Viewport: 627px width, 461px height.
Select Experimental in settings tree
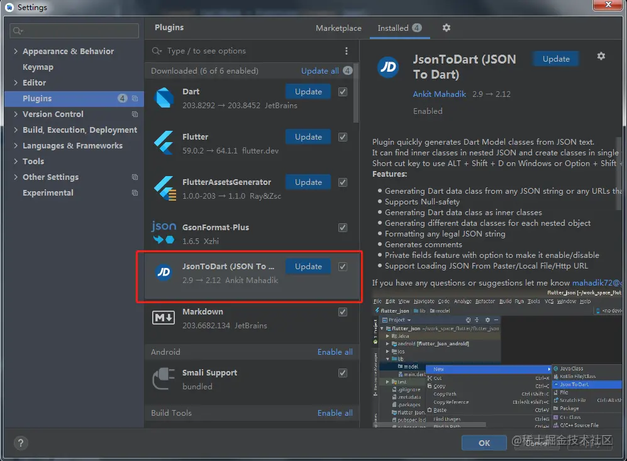48,192
